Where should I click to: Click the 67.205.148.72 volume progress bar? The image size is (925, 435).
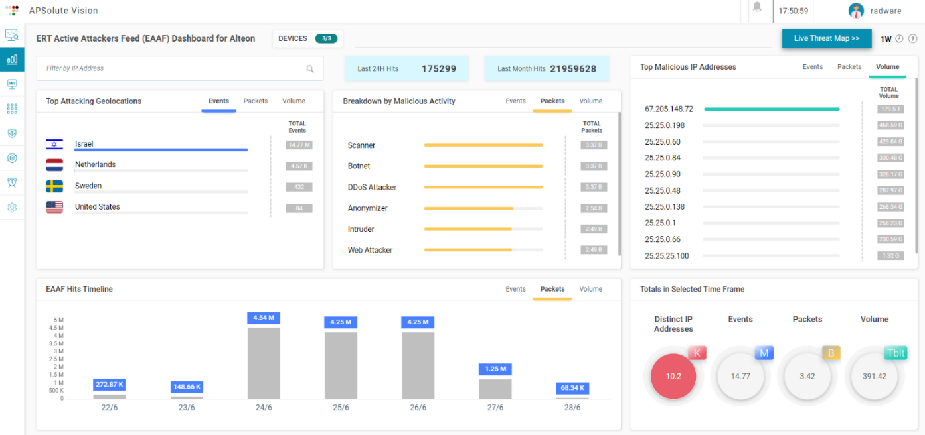772,109
